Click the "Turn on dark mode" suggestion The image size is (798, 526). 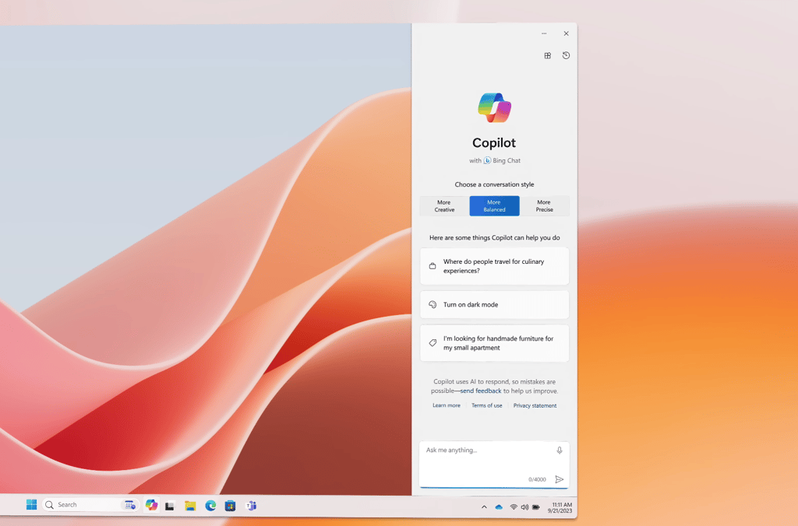[494, 304]
